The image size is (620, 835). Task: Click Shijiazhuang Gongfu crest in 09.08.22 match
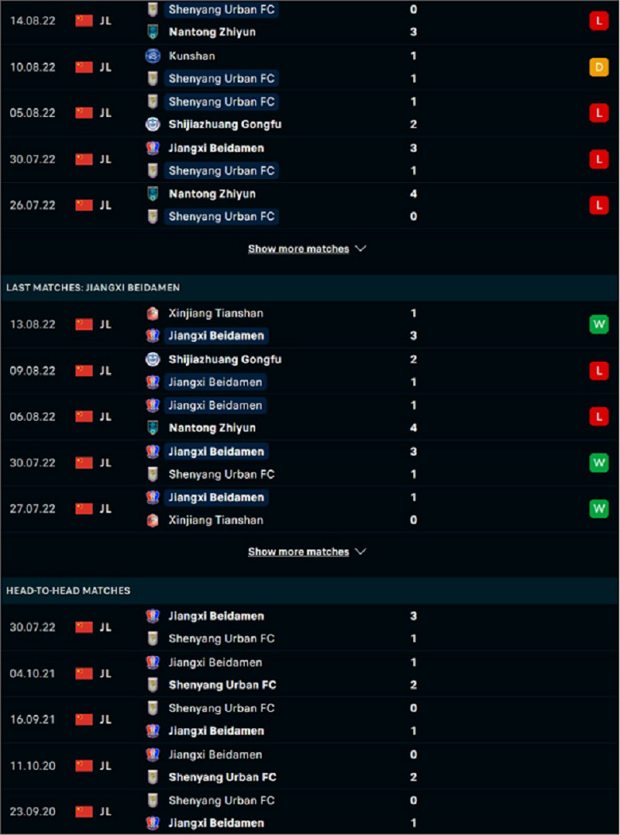153,359
